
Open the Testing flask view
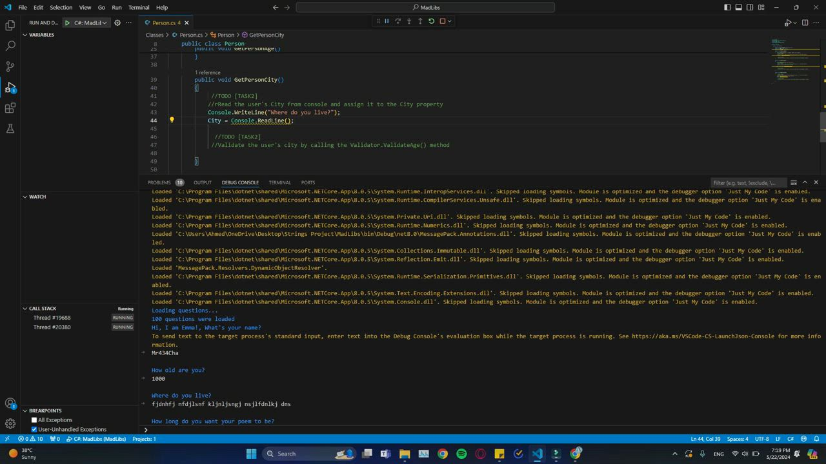(x=10, y=129)
